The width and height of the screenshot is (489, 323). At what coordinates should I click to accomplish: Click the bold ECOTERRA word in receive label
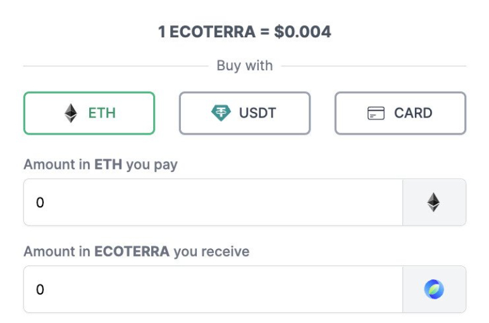coord(132,252)
